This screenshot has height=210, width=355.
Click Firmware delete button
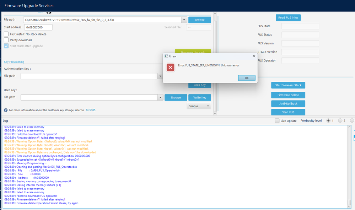click(x=288, y=95)
